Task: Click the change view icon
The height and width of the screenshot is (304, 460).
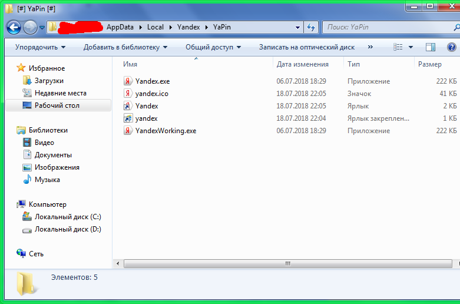Action: click(398, 47)
